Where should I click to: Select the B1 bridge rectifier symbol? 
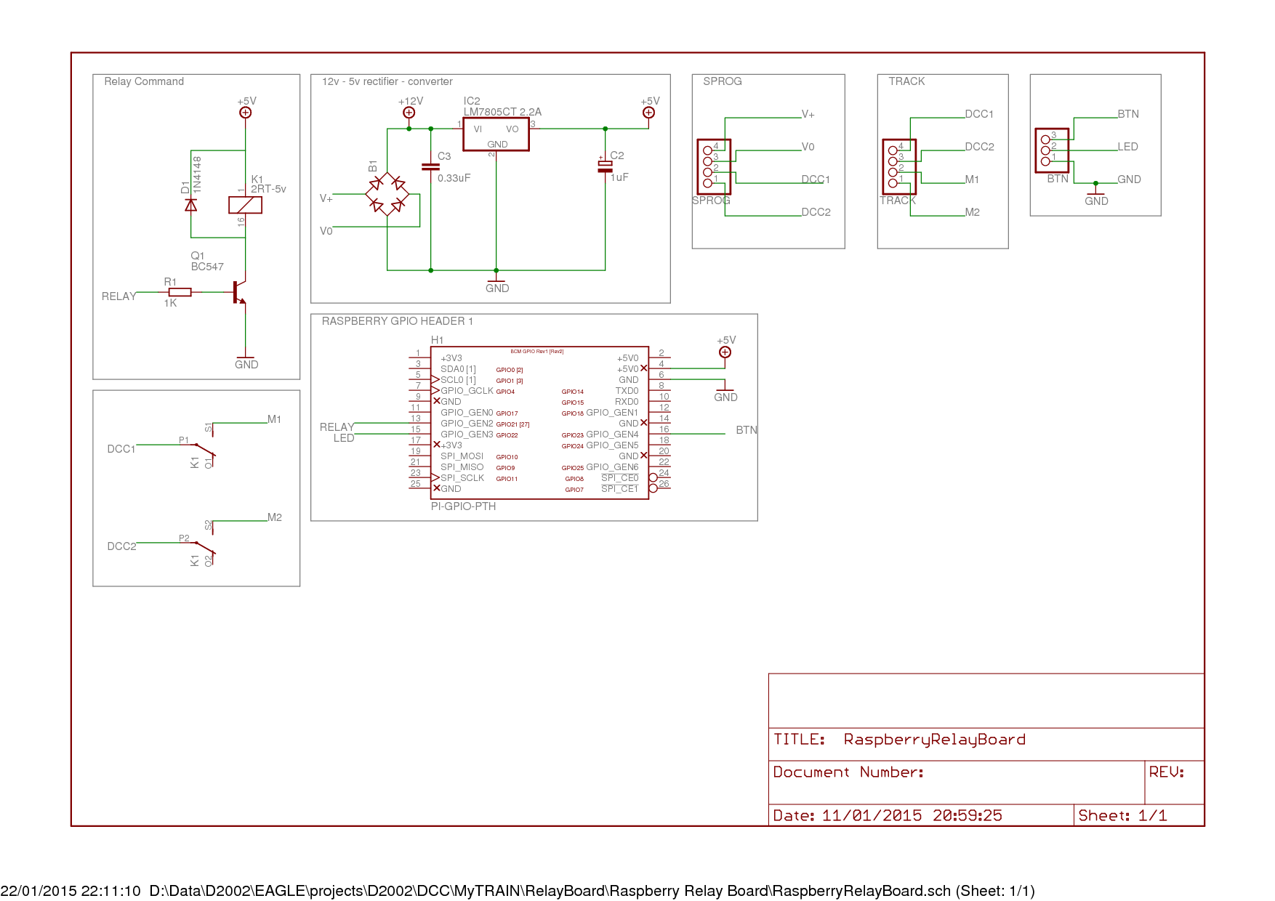click(x=387, y=194)
